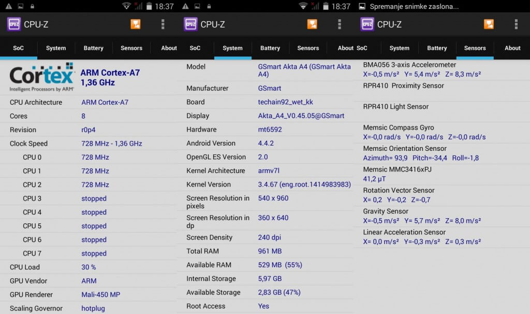The image size is (530, 314).
Task: Tap Internal Storage value '5,97 GB'
Action: (x=270, y=279)
